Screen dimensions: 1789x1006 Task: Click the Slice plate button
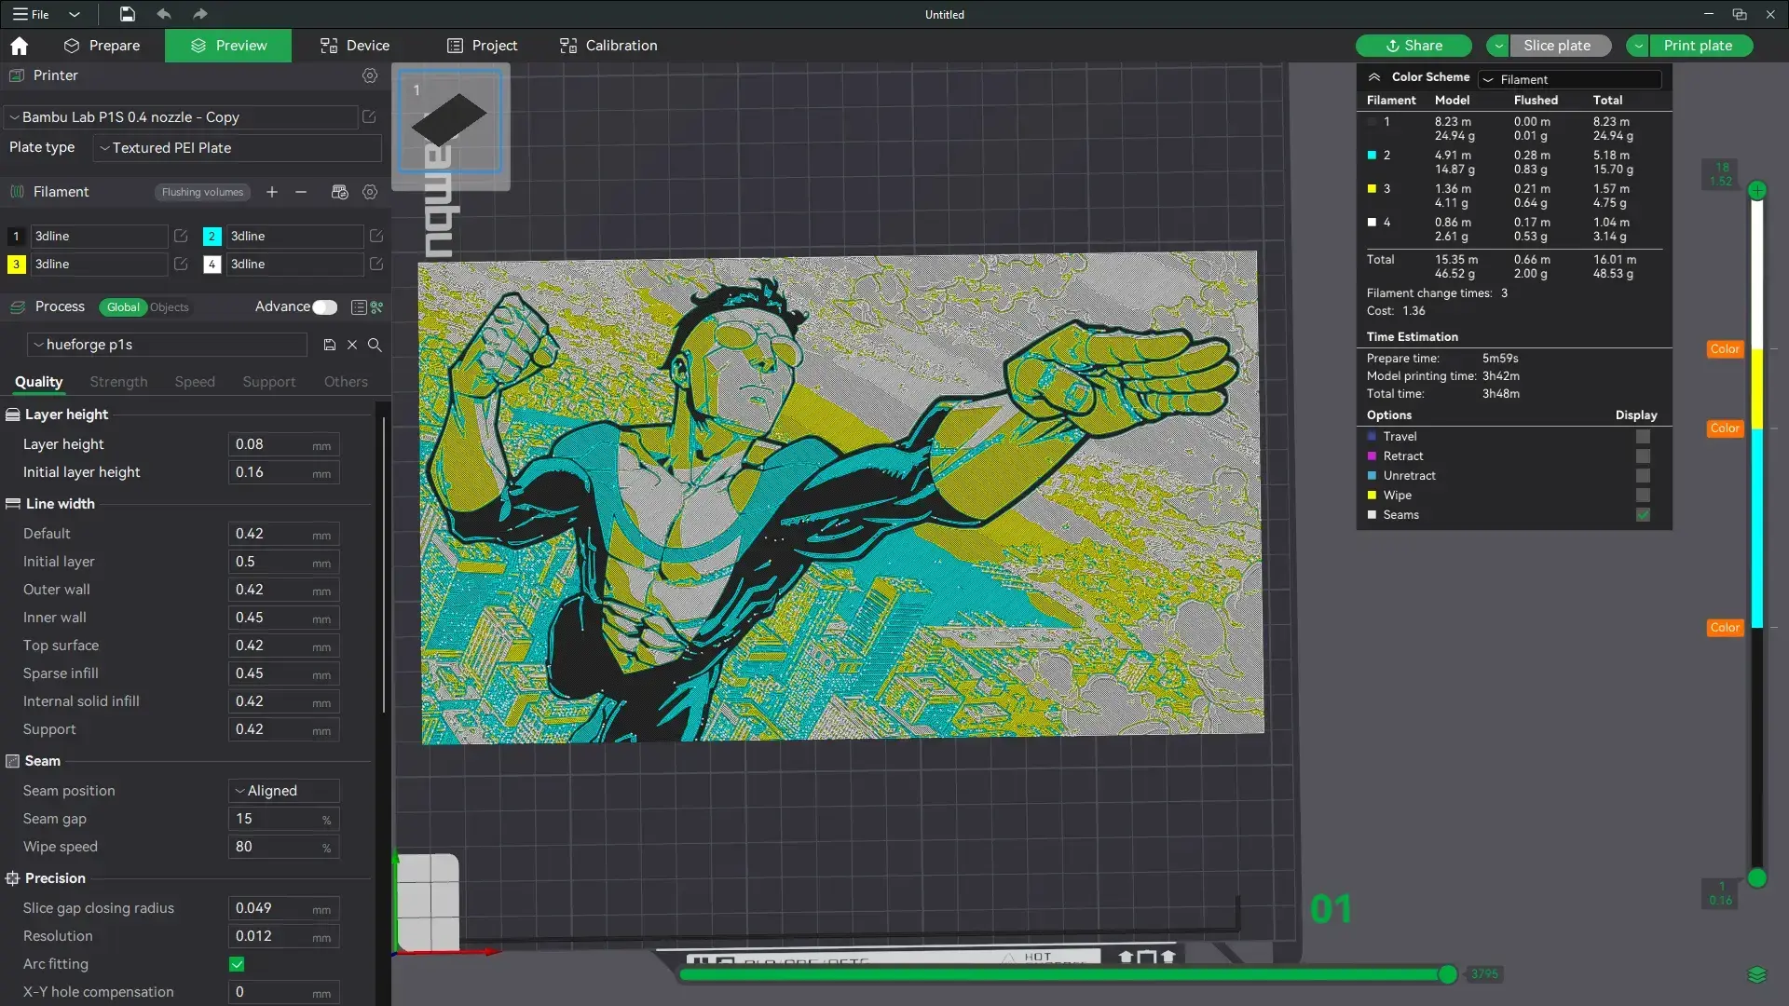tap(1557, 45)
